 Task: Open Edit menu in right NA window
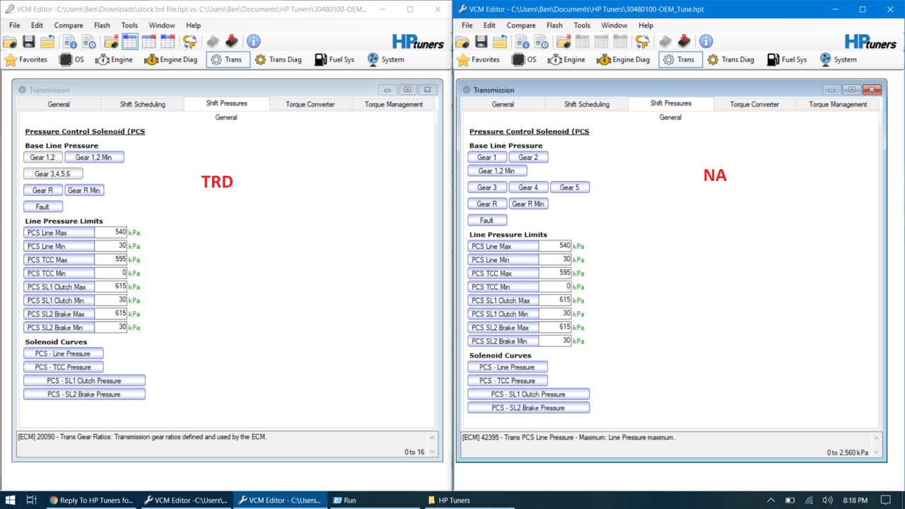[489, 25]
